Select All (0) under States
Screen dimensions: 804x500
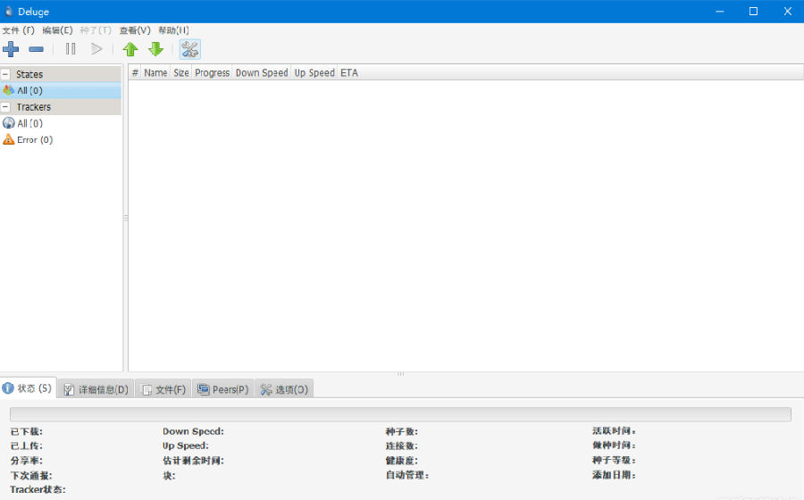(29, 91)
